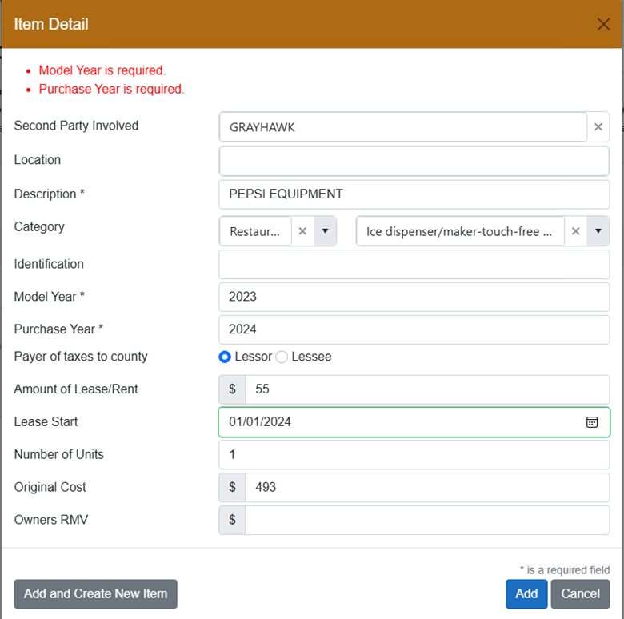The width and height of the screenshot is (624, 619).
Task: Click into the Description field
Action: pos(414,194)
